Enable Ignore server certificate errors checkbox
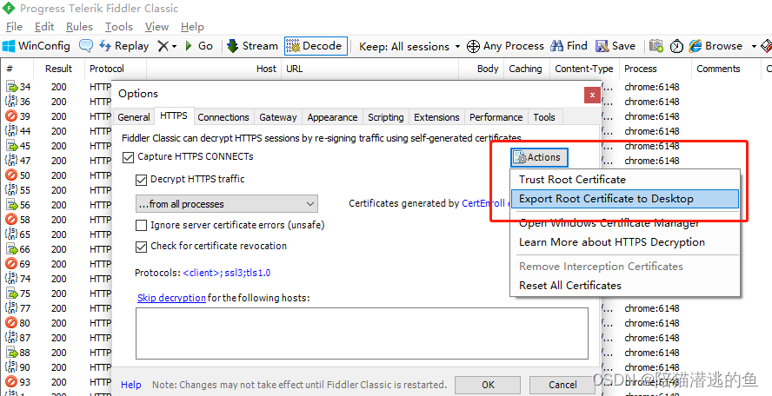Image resolution: width=772 pixels, height=396 pixels. pyautogui.click(x=142, y=225)
